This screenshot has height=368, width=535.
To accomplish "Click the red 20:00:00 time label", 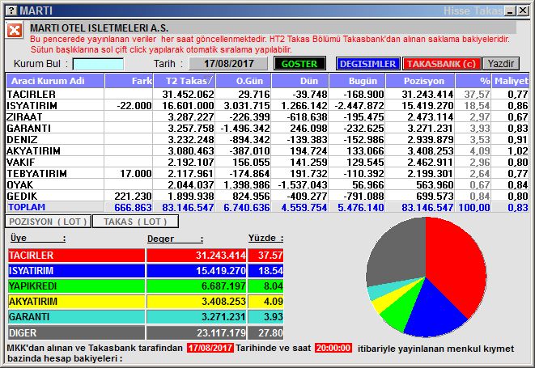I will tap(333, 348).
